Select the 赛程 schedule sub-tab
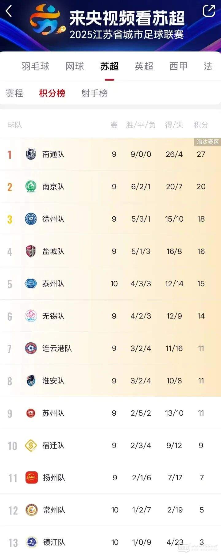This screenshot has height=556, width=221. [x=14, y=93]
